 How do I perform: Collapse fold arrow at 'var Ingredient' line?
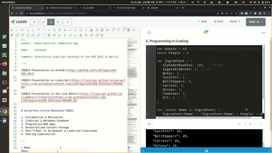(x=155, y=61)
